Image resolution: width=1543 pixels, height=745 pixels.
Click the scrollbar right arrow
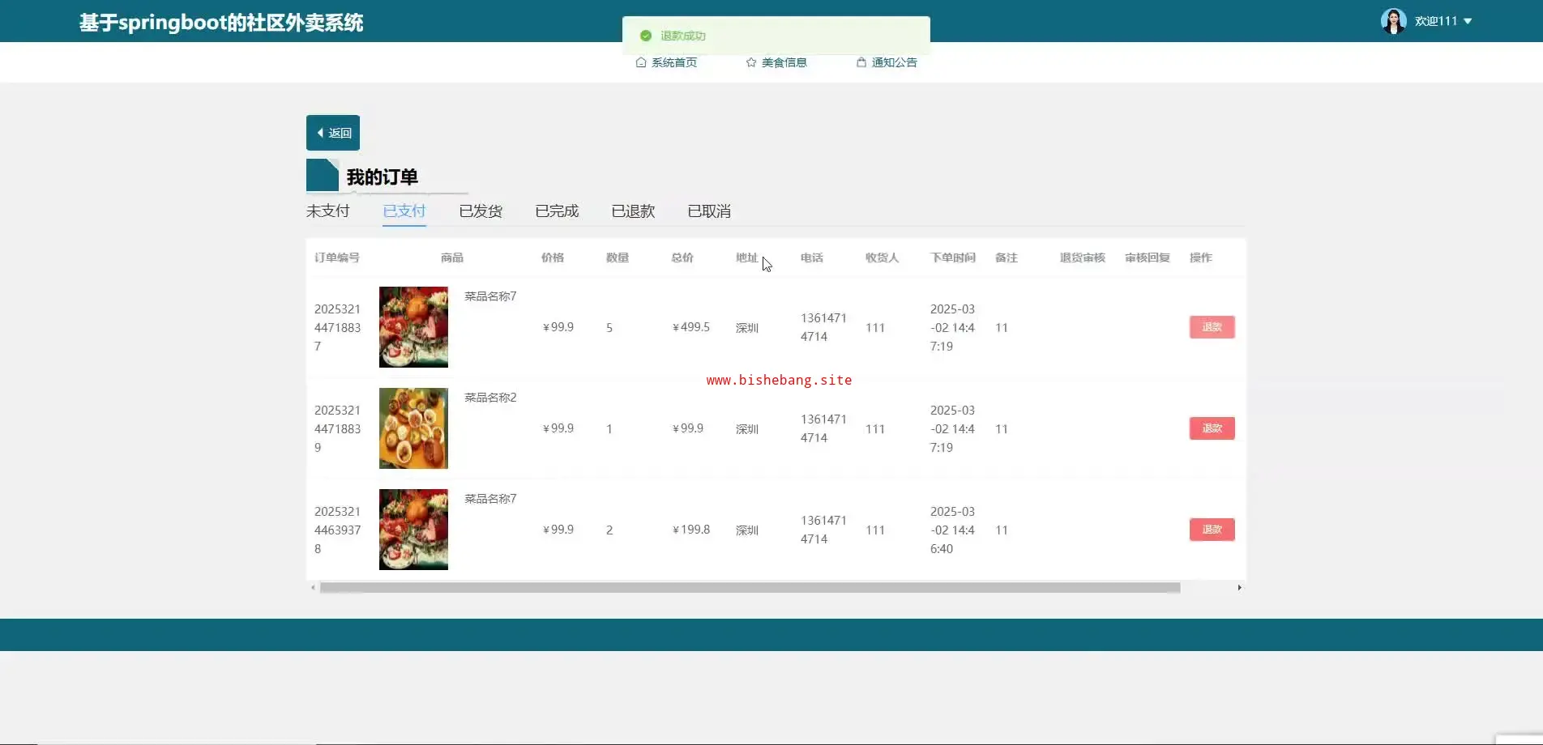1239,588
